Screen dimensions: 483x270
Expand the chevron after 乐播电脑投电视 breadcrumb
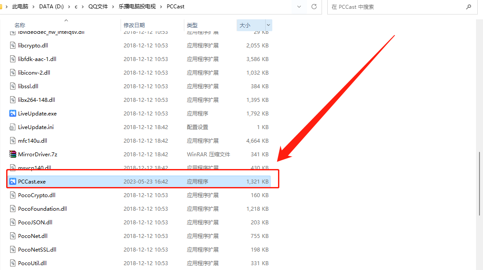[161, 7]
